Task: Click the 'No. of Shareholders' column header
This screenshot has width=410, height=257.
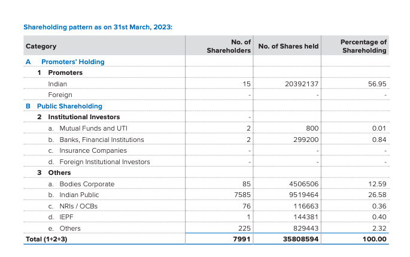Action: click(229, 46)
